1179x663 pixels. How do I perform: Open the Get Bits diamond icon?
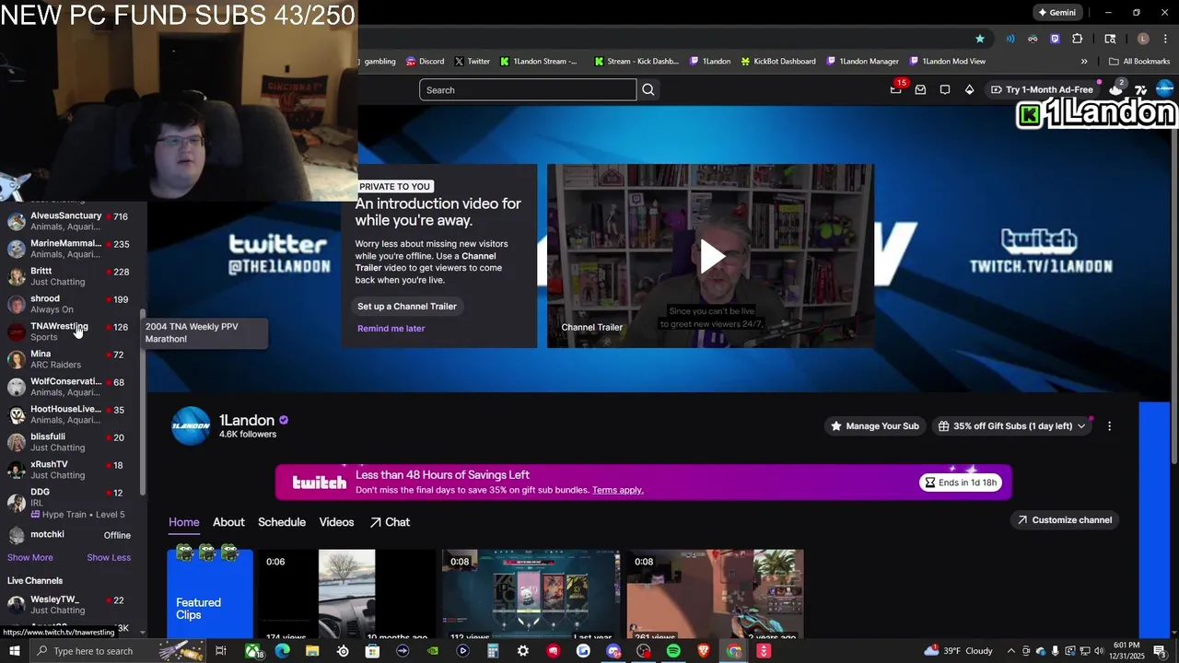[x=969, y=90]
